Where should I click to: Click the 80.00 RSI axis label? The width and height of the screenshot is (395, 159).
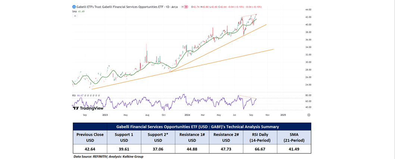tap(308, 95)
